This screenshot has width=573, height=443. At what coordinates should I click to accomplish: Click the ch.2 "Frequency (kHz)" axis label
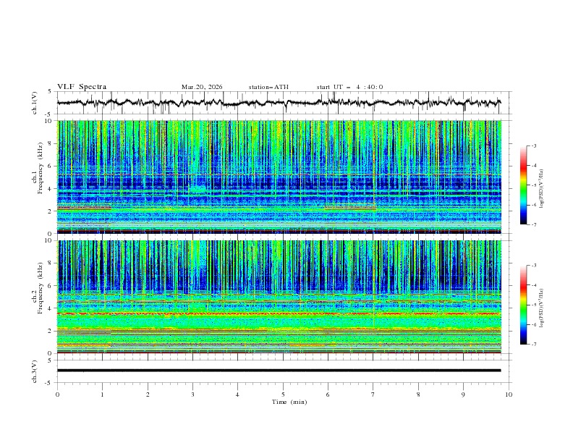(x=41, y=287)
